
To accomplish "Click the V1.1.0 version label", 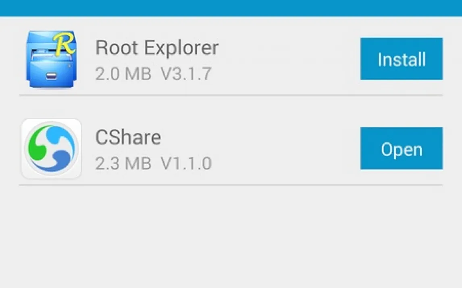I will [x=186, y=163].
